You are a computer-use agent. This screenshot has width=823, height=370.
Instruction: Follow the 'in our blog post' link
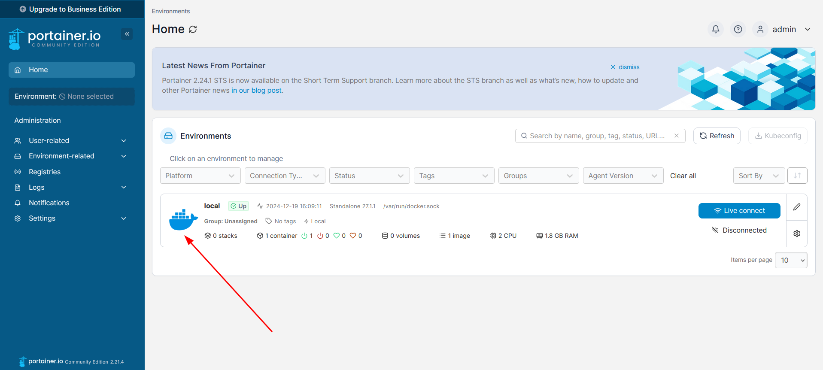(x=256, y=91)
